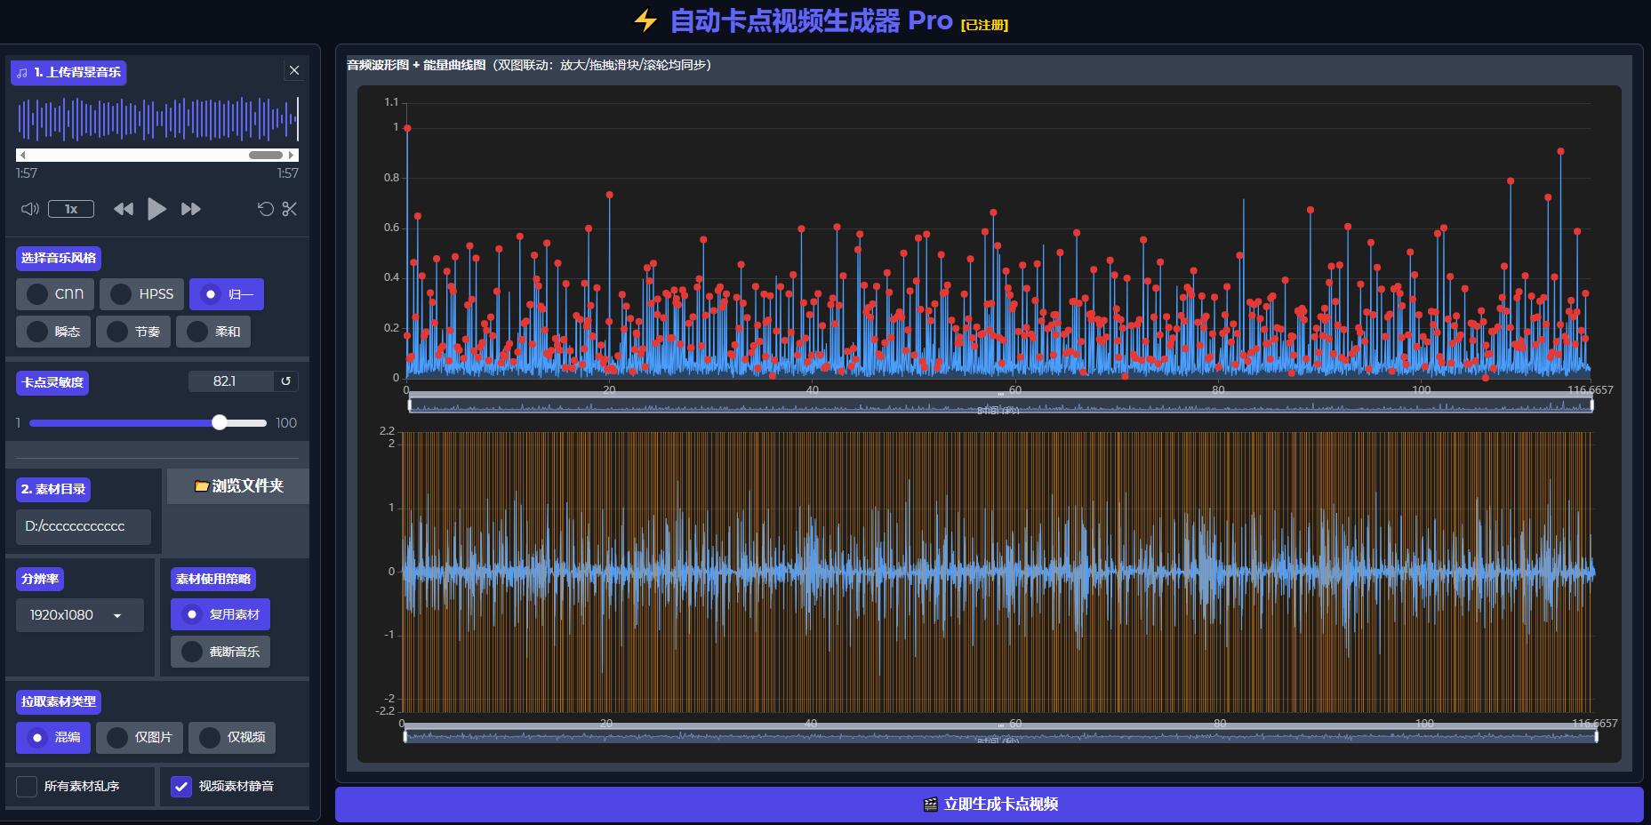Click the 立即生成卡点视频 generate button
Image resolution: width=1651 pixels, height=825 pixels.
(x=989, y=805)
